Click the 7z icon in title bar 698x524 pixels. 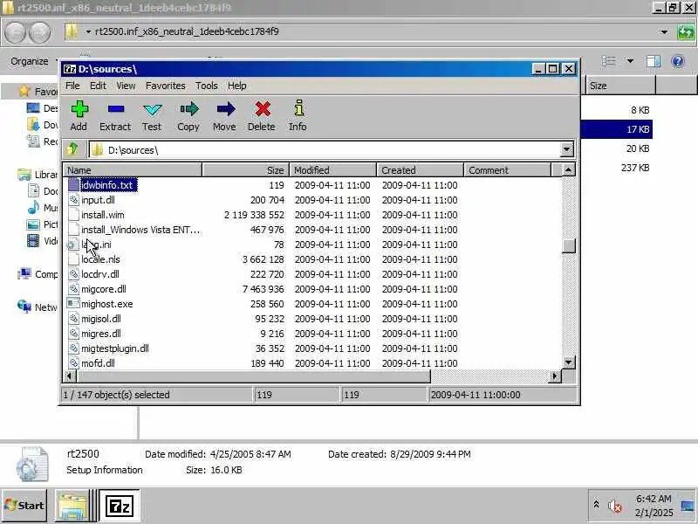coord(70,69)
